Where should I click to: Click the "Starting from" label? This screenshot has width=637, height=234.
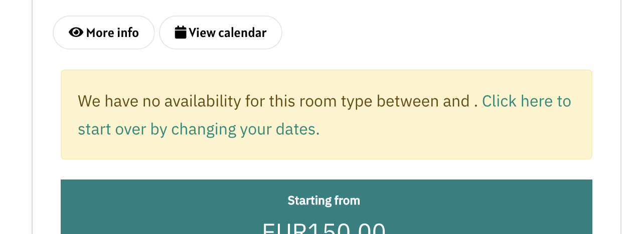[324, 201]
